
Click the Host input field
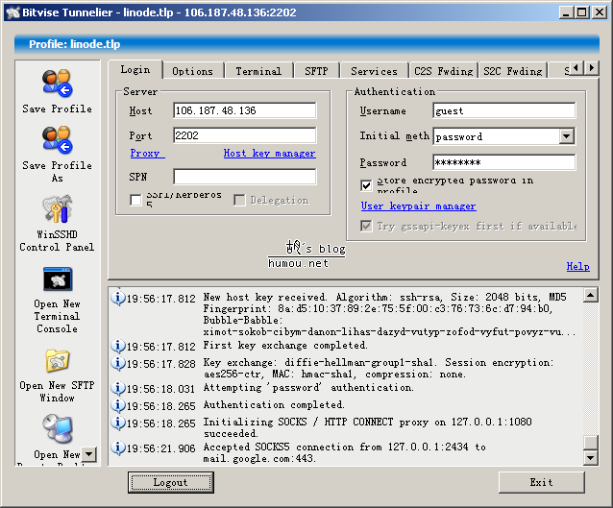[x=245, y=110]
